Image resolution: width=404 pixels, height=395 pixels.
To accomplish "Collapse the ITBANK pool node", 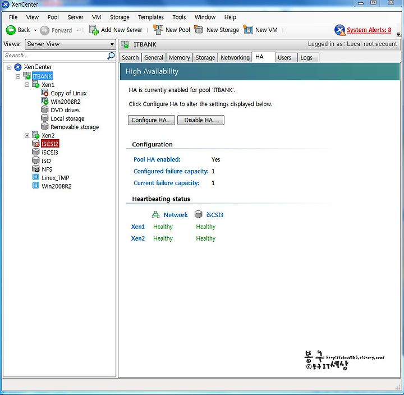I will click(18, 76).
